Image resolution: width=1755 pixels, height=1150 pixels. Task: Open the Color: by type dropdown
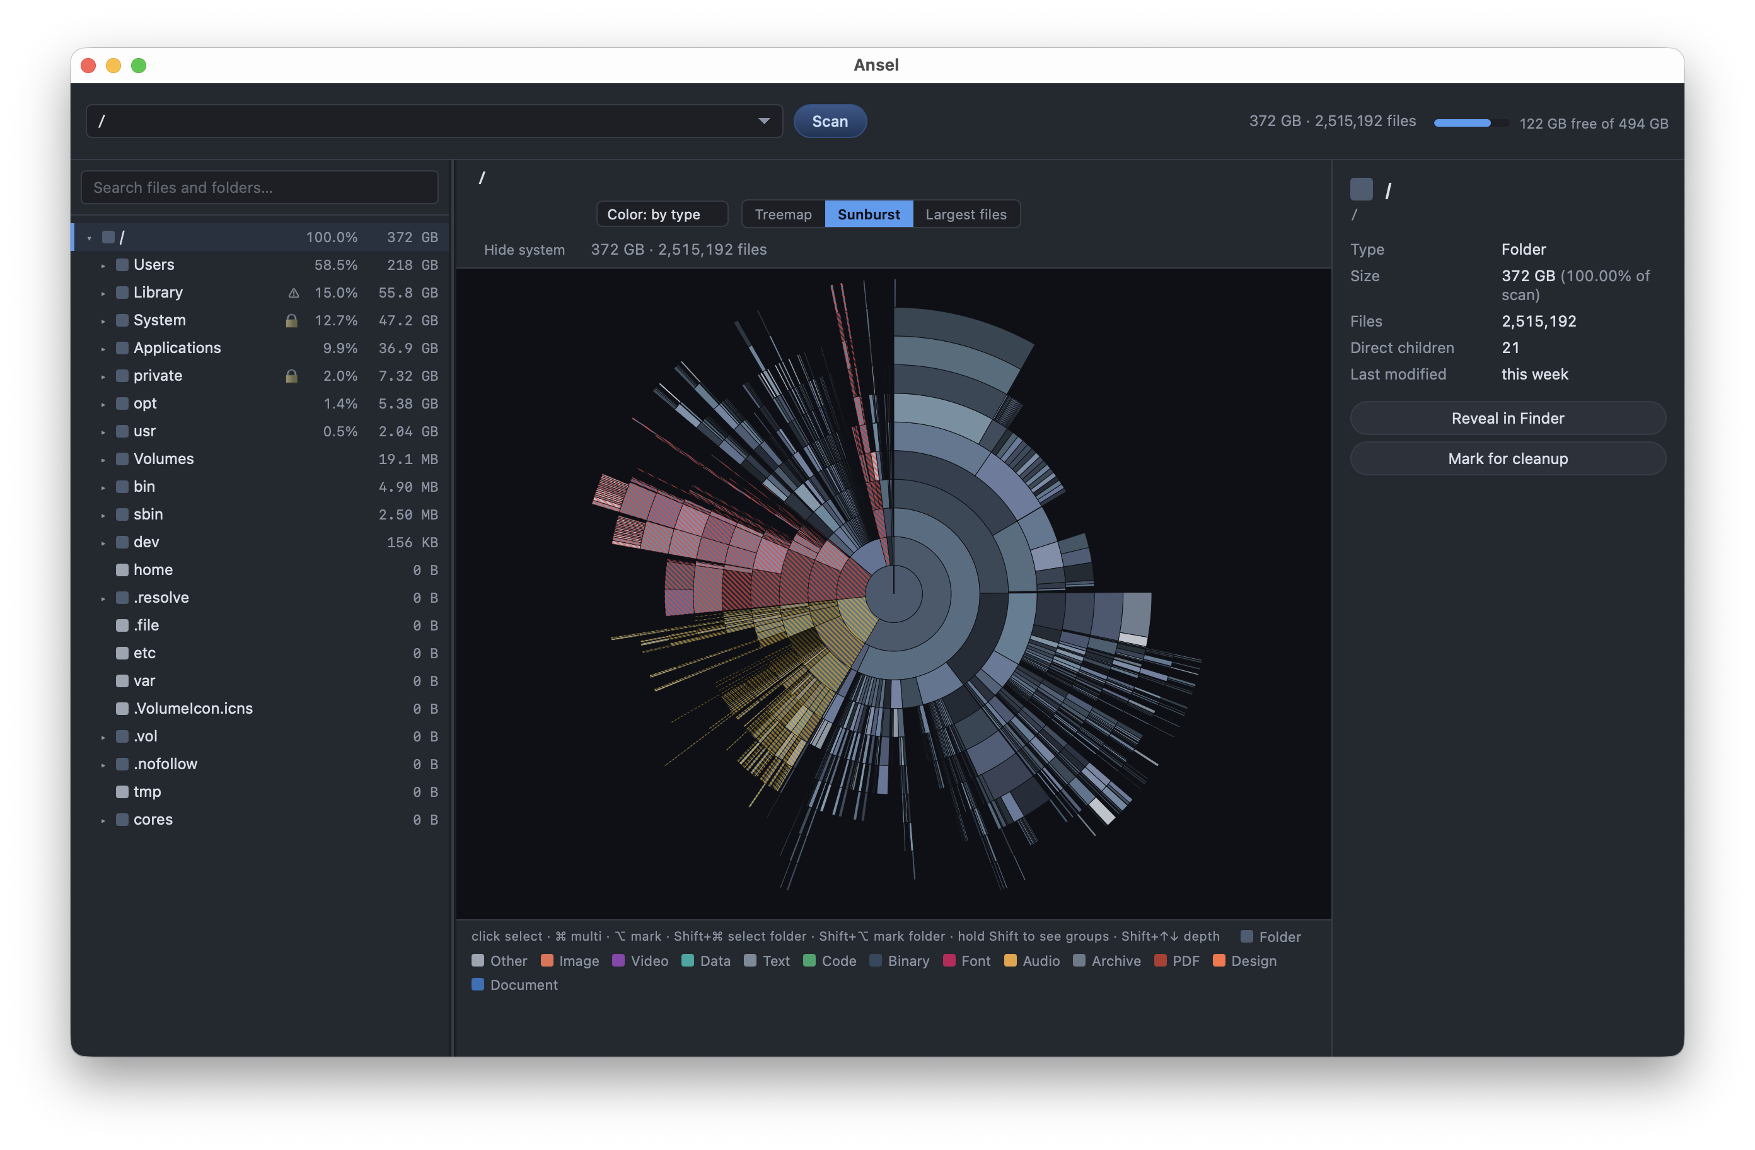pos(661,214)
